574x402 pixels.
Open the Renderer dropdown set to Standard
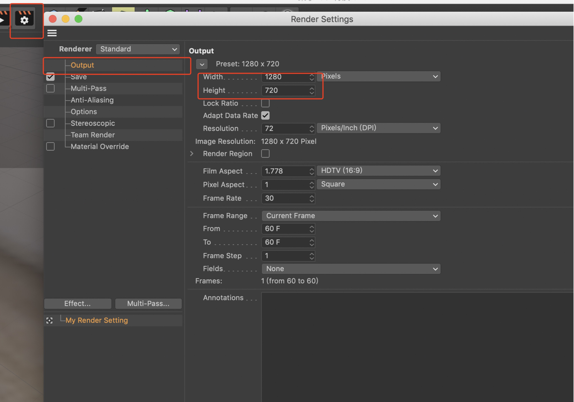pyautogui.click(x=138, y=49)
